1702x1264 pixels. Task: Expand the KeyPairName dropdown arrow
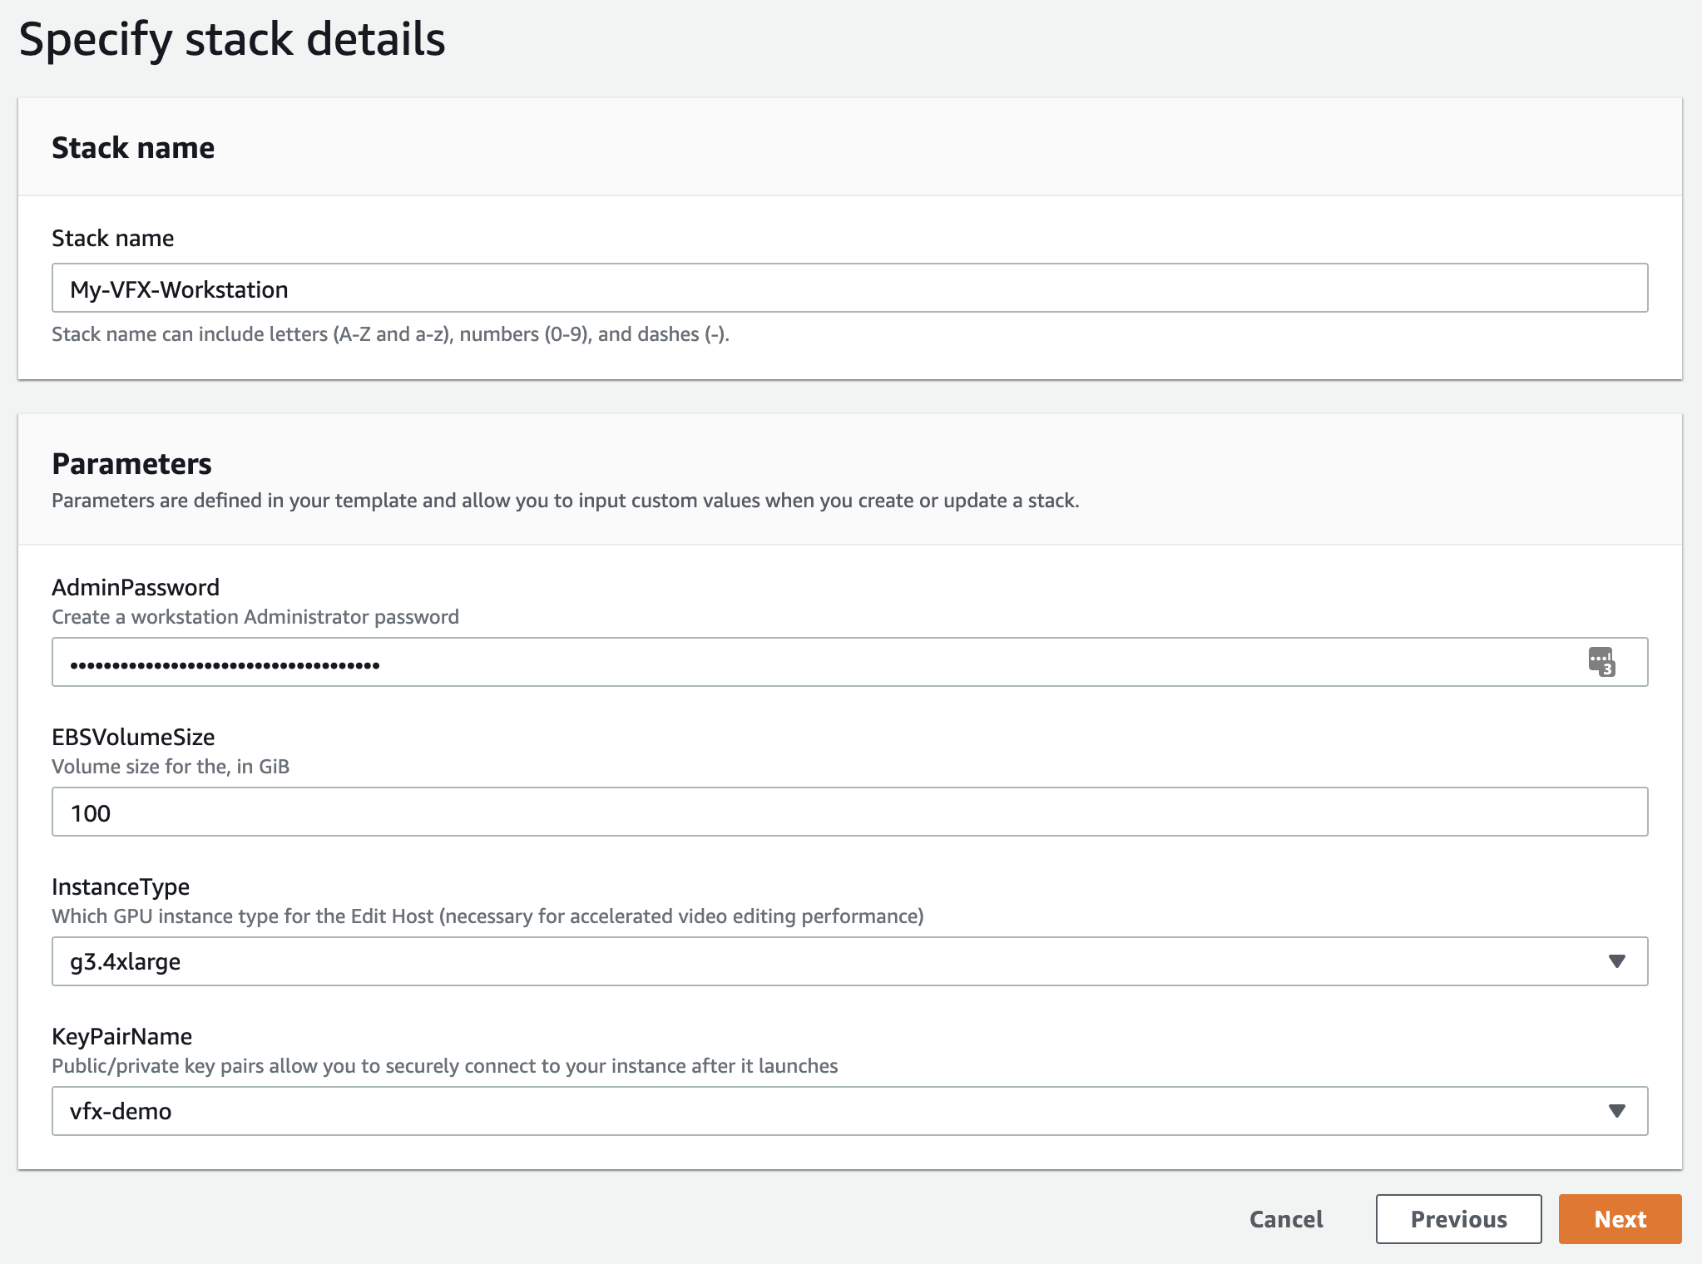tap(1616, 1111)
